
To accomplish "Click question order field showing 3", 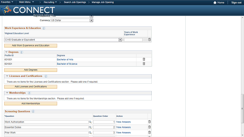I will (104, 133).
